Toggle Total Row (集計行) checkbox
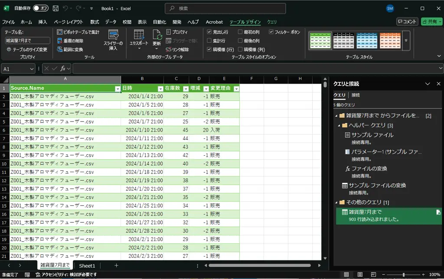444x279 pixels. click(209, 41)
